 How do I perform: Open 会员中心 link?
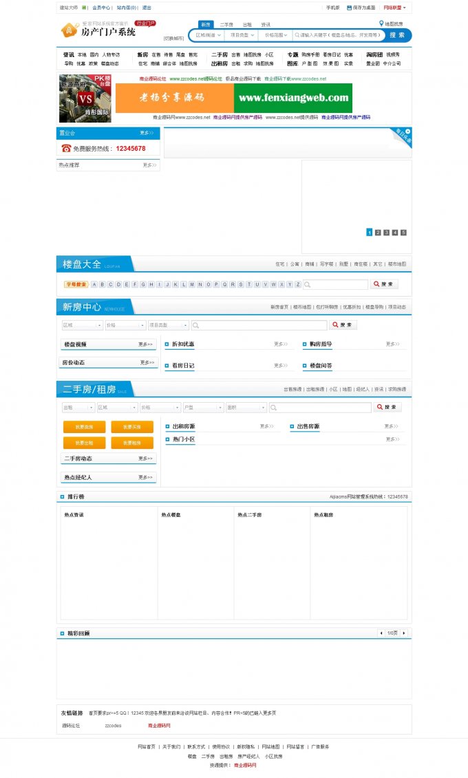tap(101, 8)
